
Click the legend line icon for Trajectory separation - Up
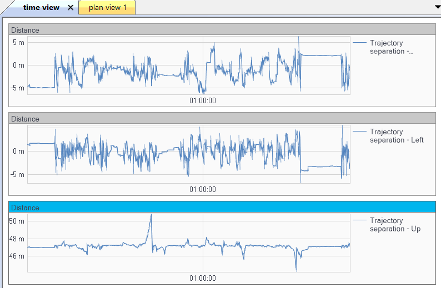click(359, 220)
